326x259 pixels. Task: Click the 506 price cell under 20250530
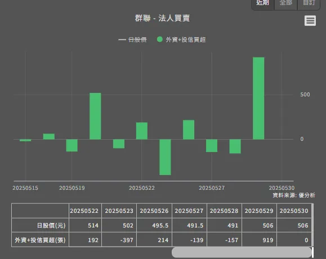tap(294, 225)
